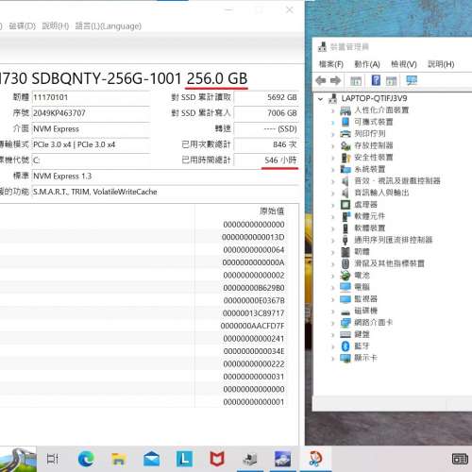Open 磁碟(D) menu in CrystalDiskInfo
The height and width of the screenshot is (472, 472).
(23, 25)
